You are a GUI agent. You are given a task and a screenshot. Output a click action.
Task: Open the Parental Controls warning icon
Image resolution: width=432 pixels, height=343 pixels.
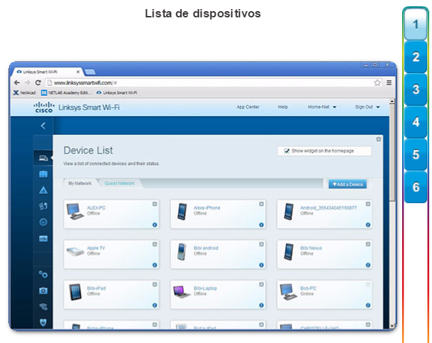point(43,190)
